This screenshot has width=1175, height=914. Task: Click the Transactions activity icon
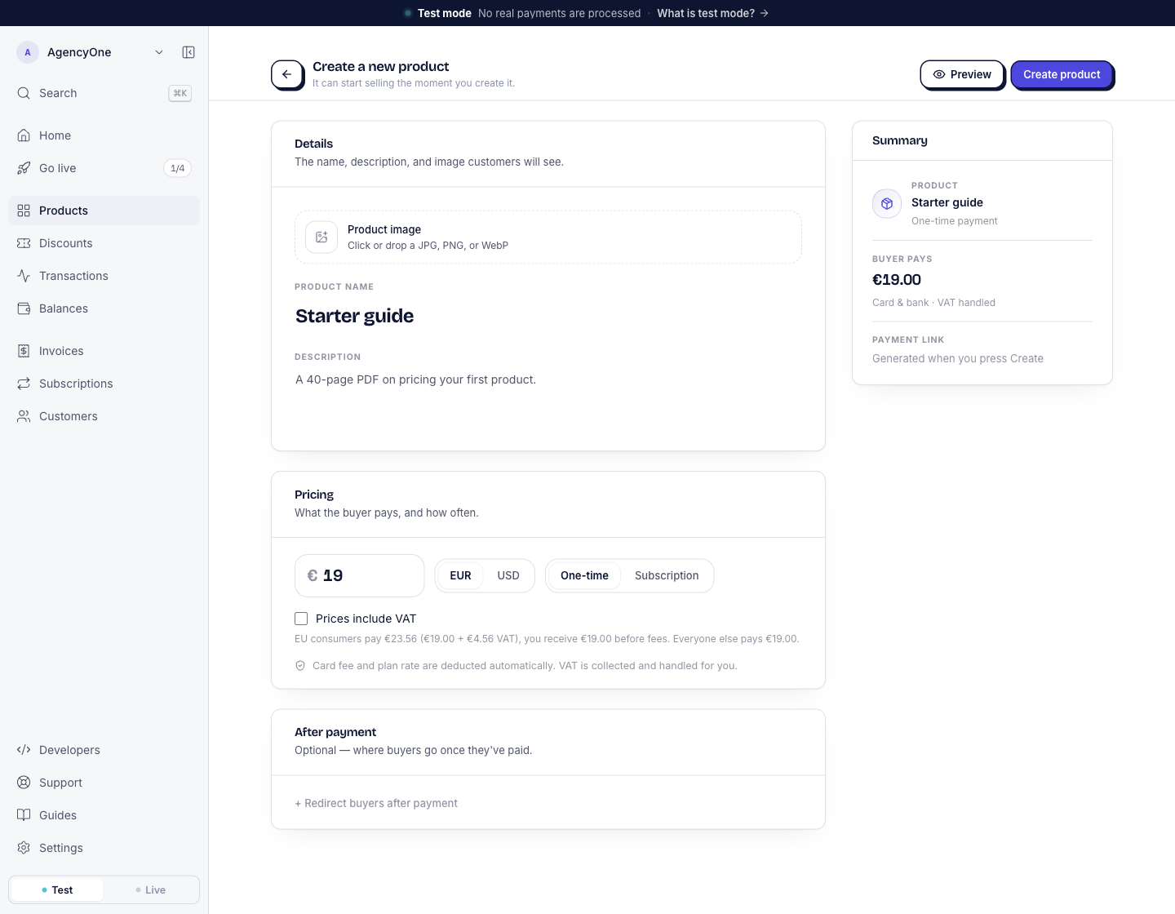point(24,276)
